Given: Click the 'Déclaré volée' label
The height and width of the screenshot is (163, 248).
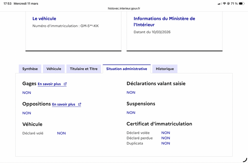Looking at the screenshot, I should click(x=138, y=133).
